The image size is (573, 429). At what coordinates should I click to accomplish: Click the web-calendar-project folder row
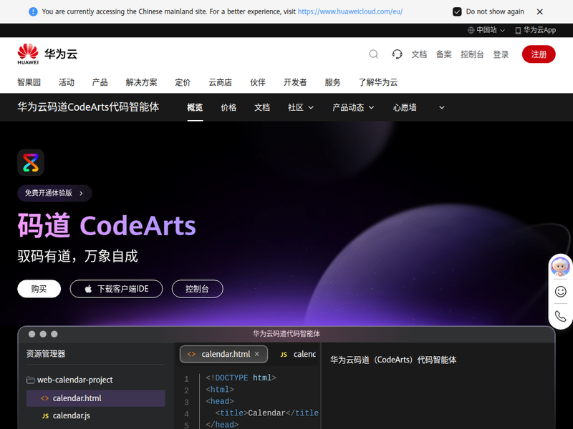96,380
